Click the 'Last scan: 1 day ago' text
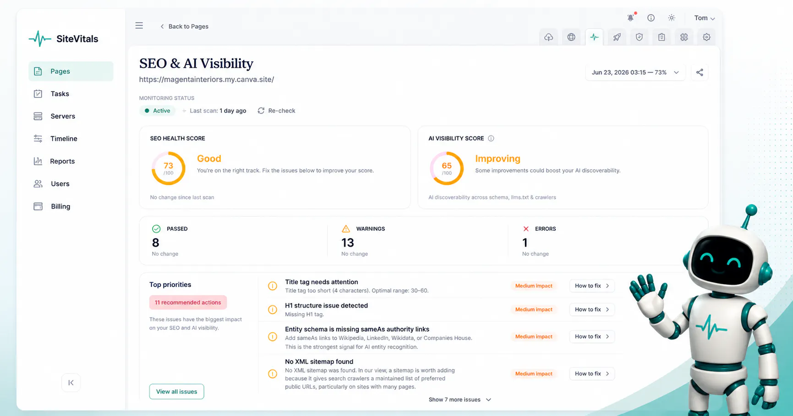This screenshot has width=793, height=416. pyautogui.click(x=218, y=111)
